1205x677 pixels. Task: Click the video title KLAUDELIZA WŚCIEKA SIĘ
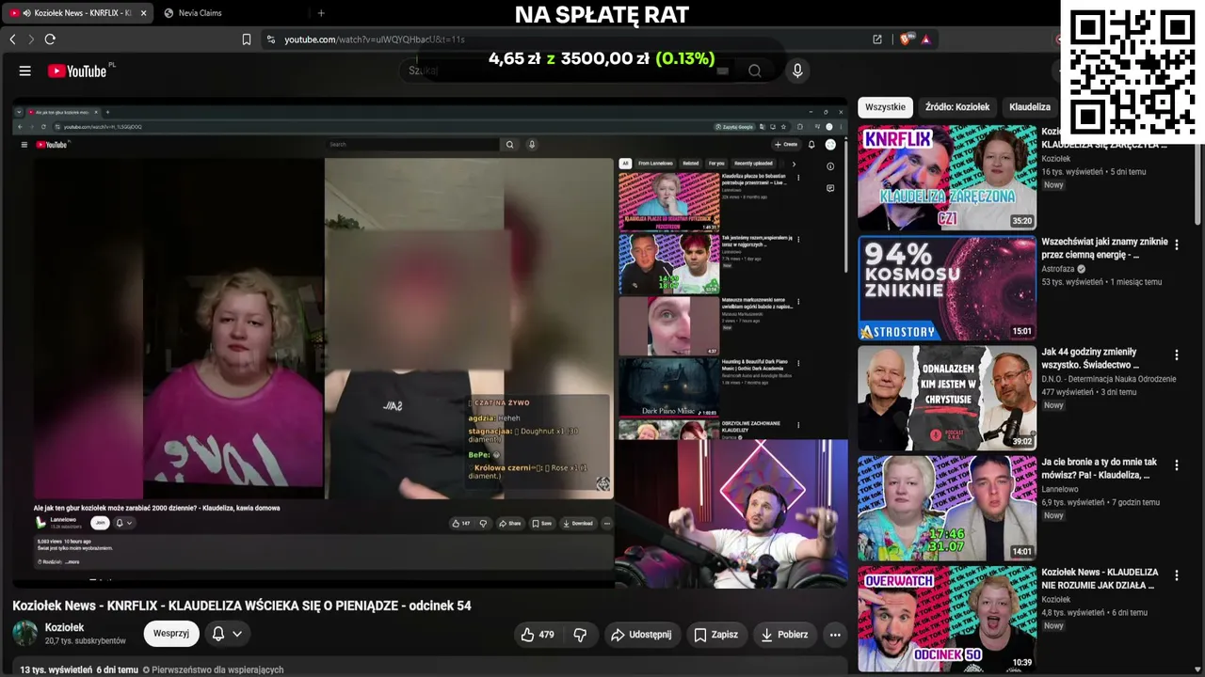click(242, 606)
